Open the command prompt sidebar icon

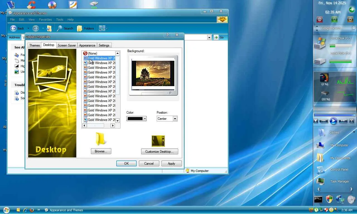coord(318,199)
